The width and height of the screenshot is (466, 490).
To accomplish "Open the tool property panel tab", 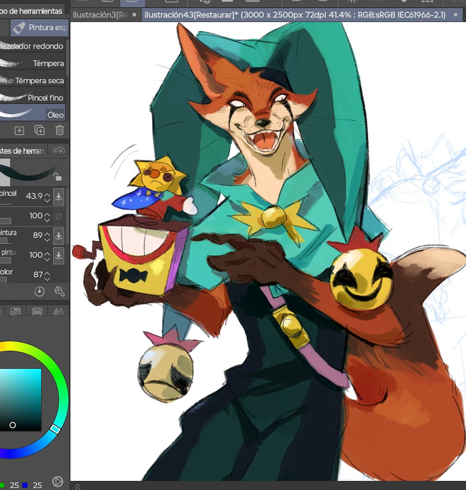I will [x=23, y=151].
